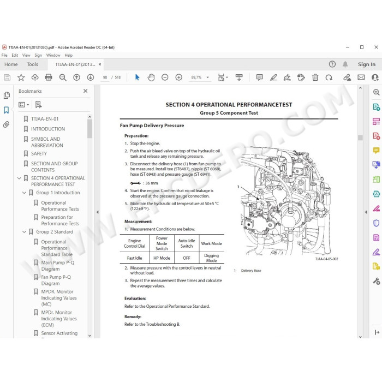This screenshot has height=382, width=382.
Task: Switch to the Tools tab
Action: [x=32, y=64]
